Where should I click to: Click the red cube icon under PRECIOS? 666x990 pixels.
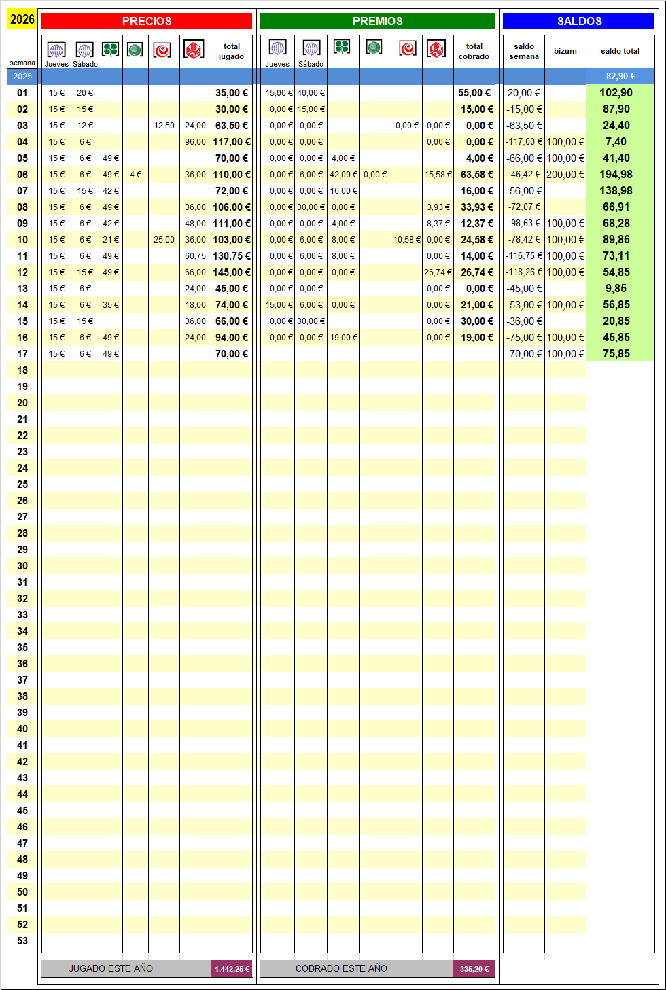(194, 50)
